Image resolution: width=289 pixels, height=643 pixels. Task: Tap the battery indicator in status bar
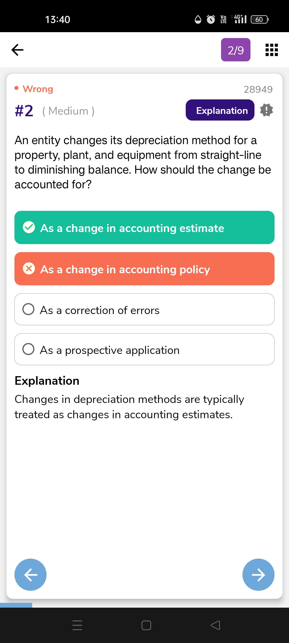(260, 19)
